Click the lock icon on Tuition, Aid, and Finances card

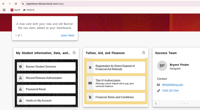tap(144, 52)
